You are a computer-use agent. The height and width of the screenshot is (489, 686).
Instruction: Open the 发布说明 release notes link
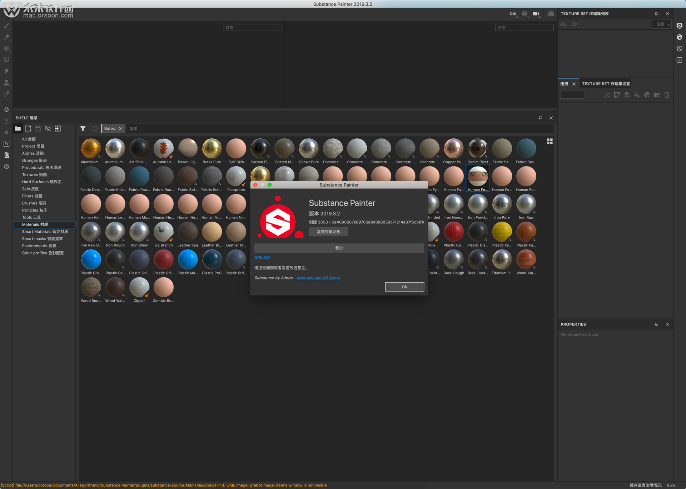click(x=262, y=257)
